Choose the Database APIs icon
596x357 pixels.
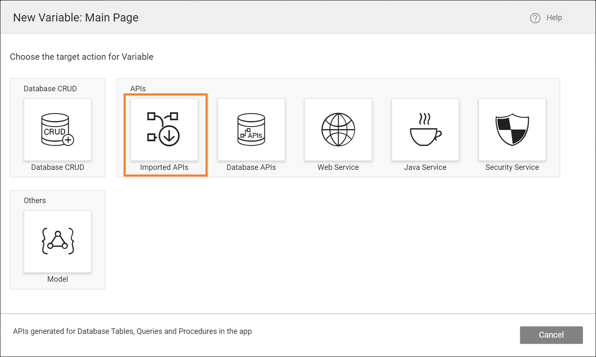click(x=251, y=130)
